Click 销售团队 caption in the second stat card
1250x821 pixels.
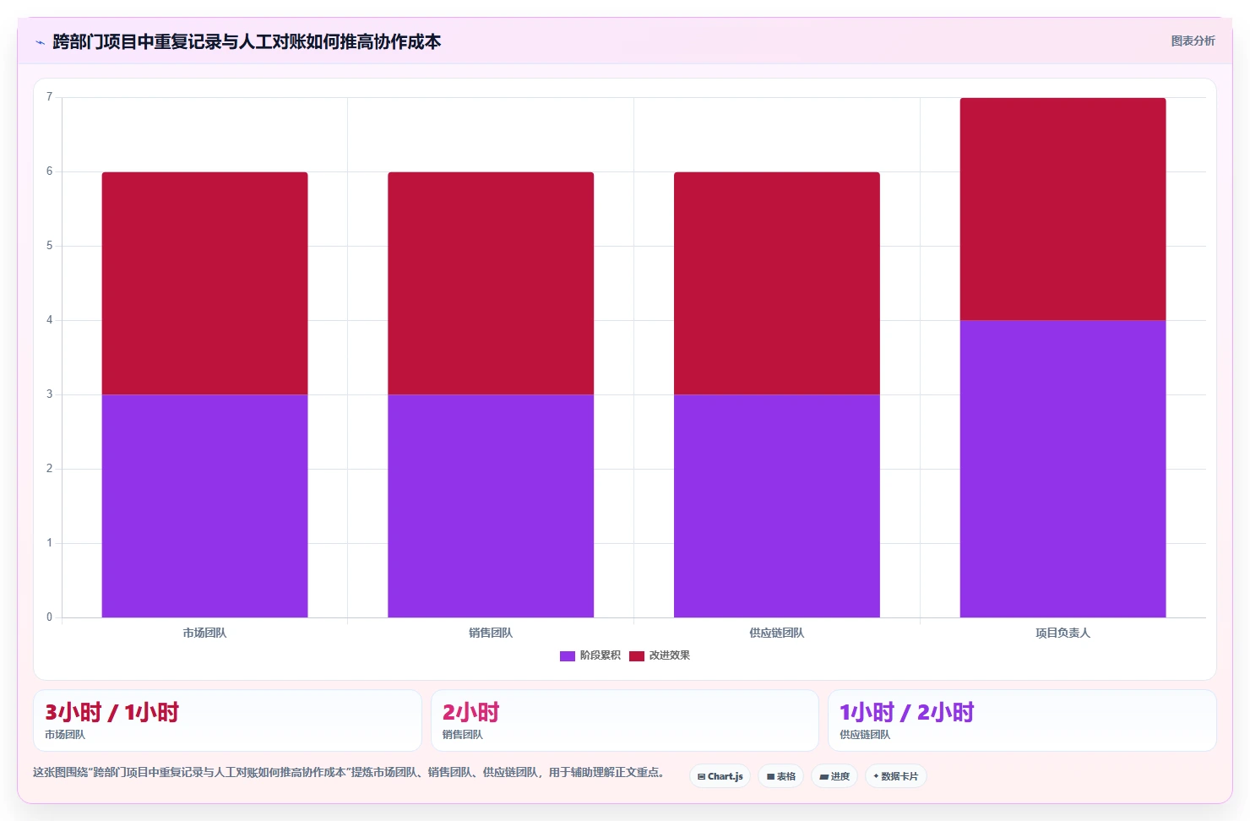pyautogui.click(x=463, y=735)
